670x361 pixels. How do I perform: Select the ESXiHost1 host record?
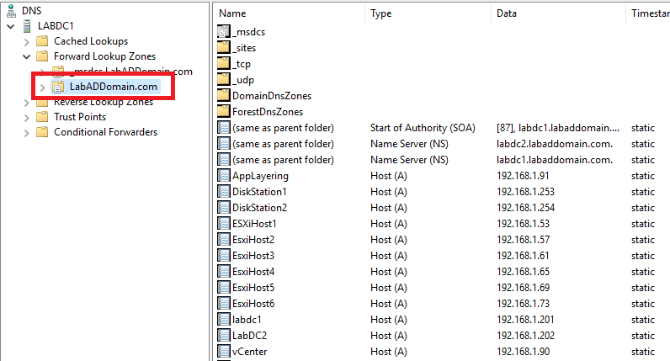(x=253, y=224)
